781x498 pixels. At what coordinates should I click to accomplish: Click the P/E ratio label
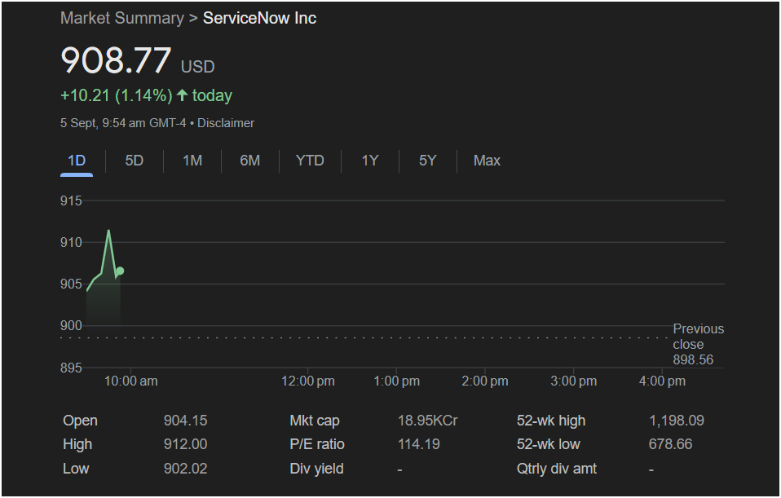coord(317,444)
